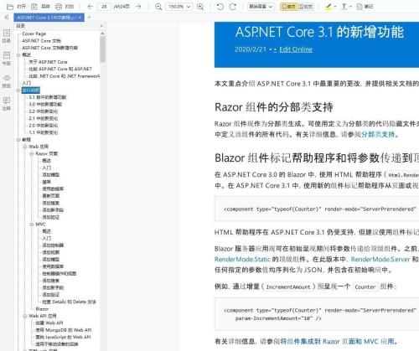
Task: Click the Print (打印) toolbar icon
Action: click(59, 7)
